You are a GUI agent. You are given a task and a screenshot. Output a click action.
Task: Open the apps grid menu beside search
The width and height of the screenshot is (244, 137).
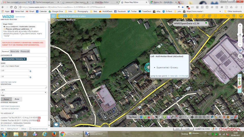coord(53,16)
